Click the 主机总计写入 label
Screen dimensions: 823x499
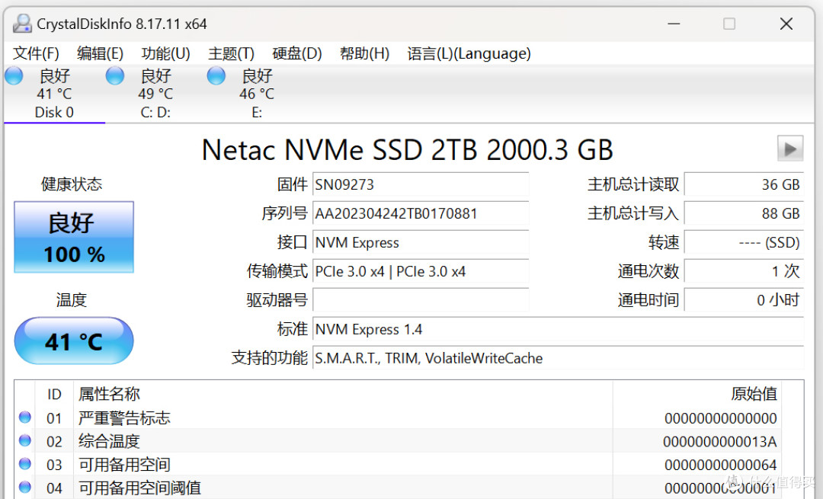tap(633, 213)
